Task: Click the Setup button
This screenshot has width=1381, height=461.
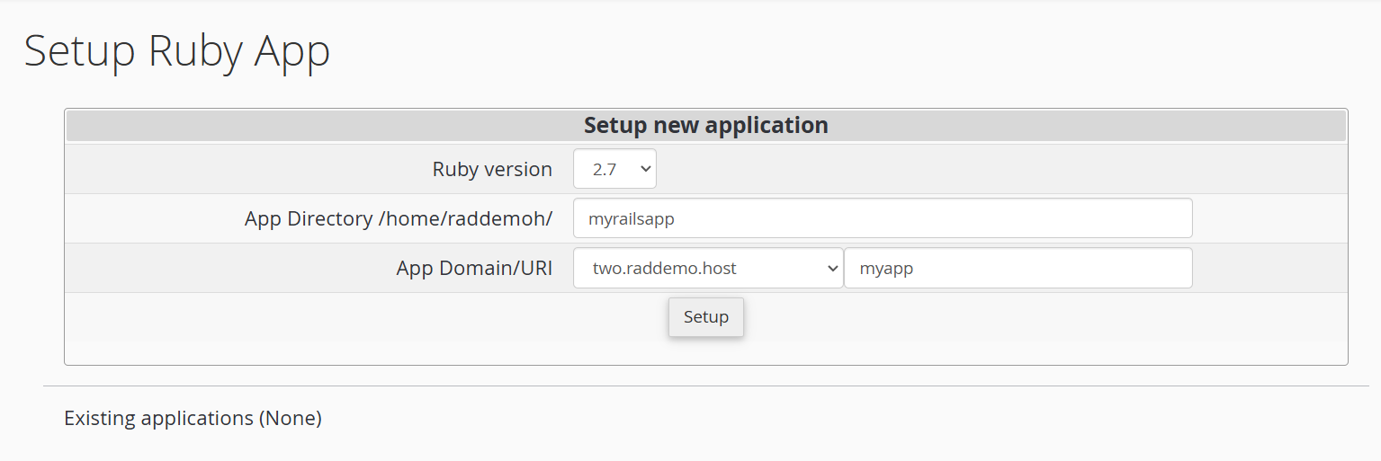Action: [706, 317]
